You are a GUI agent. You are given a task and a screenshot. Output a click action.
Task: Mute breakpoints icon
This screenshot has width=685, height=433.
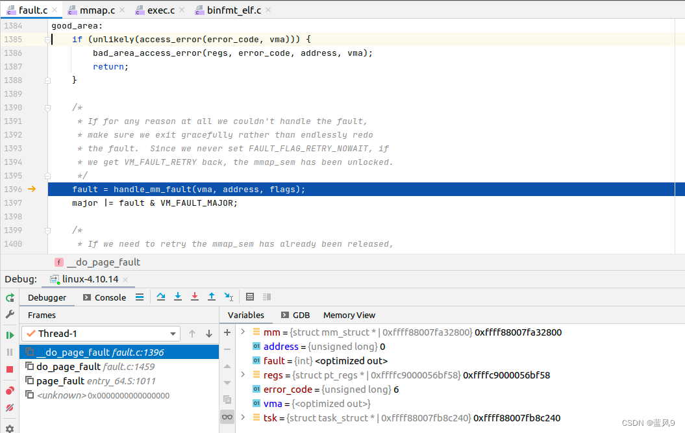(x=10, y=408)
